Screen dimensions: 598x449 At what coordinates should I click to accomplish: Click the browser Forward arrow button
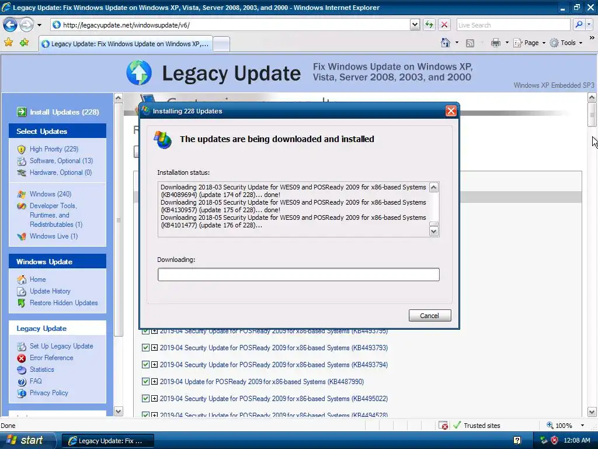26,25
